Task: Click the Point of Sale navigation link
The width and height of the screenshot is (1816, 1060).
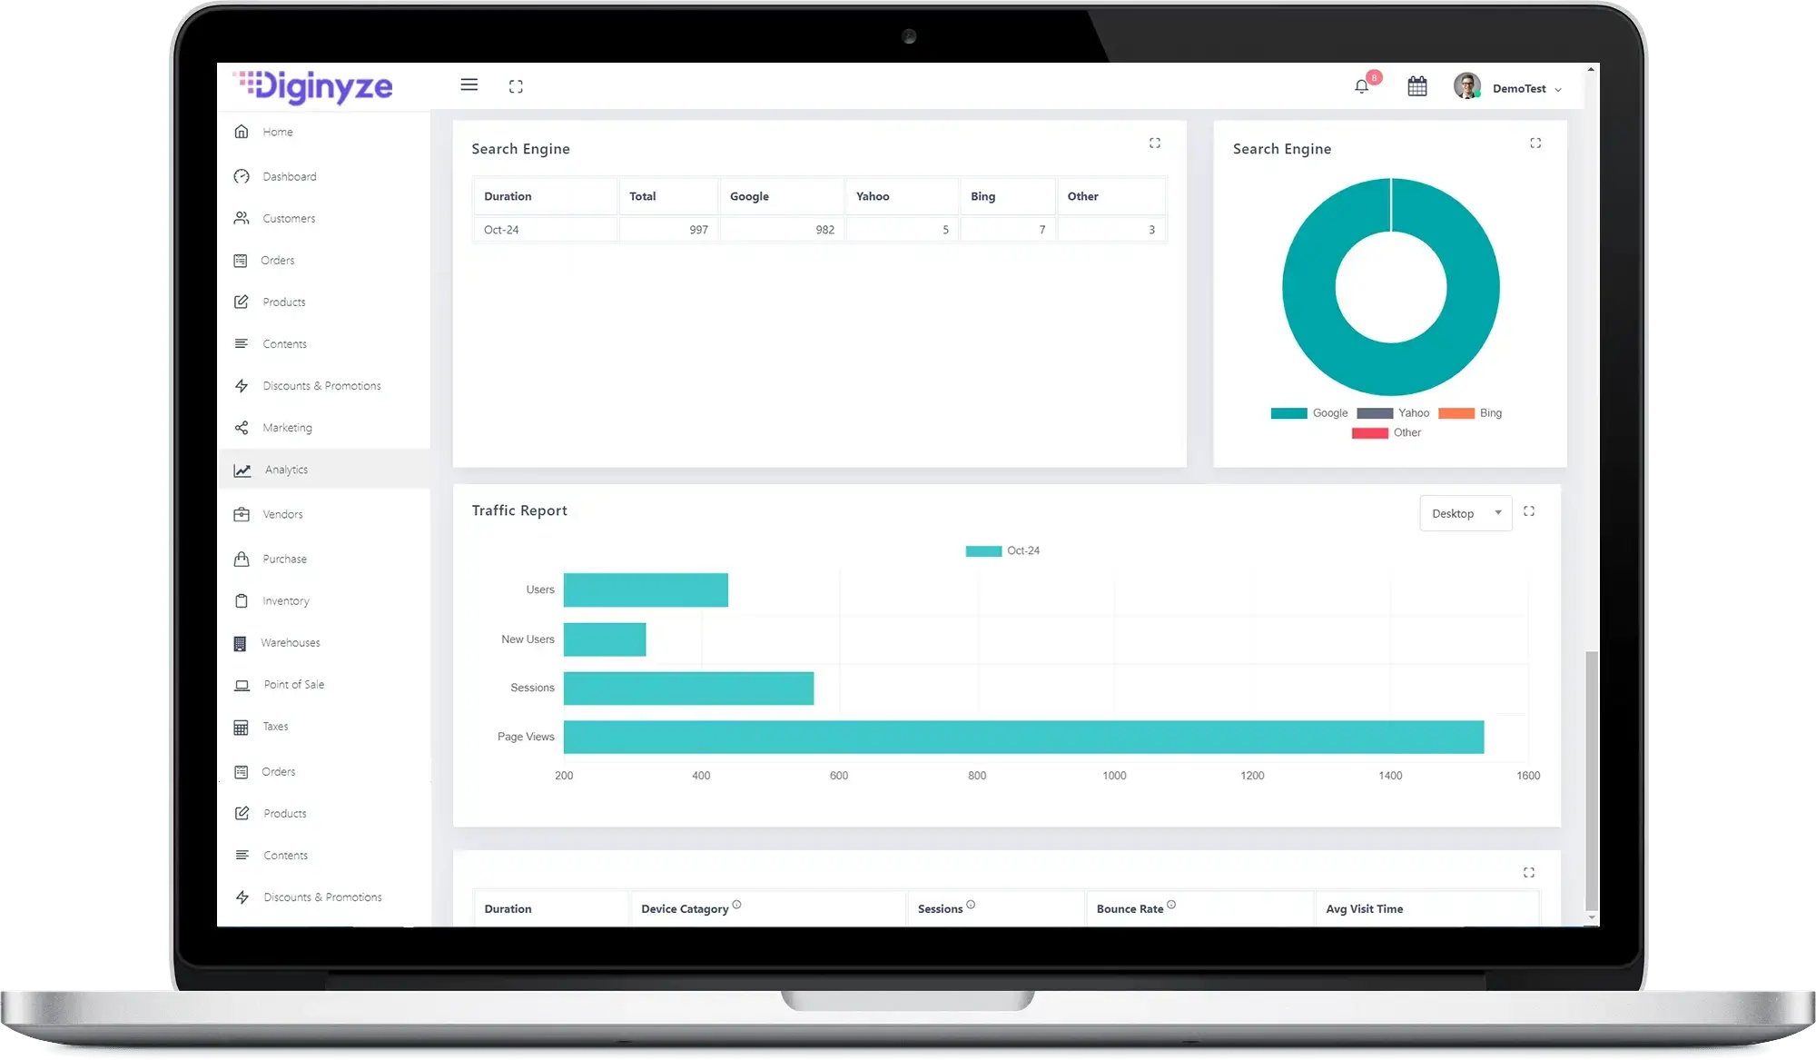Action: [x=292, y=684]
